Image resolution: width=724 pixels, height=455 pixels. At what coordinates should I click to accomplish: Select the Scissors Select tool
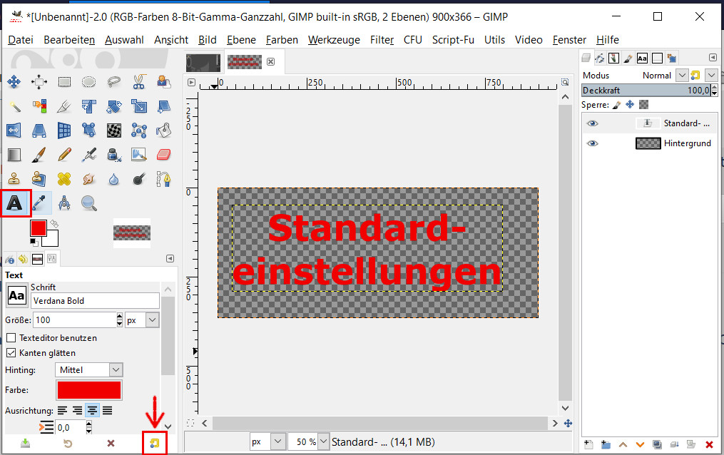click(x=138, y=83)
